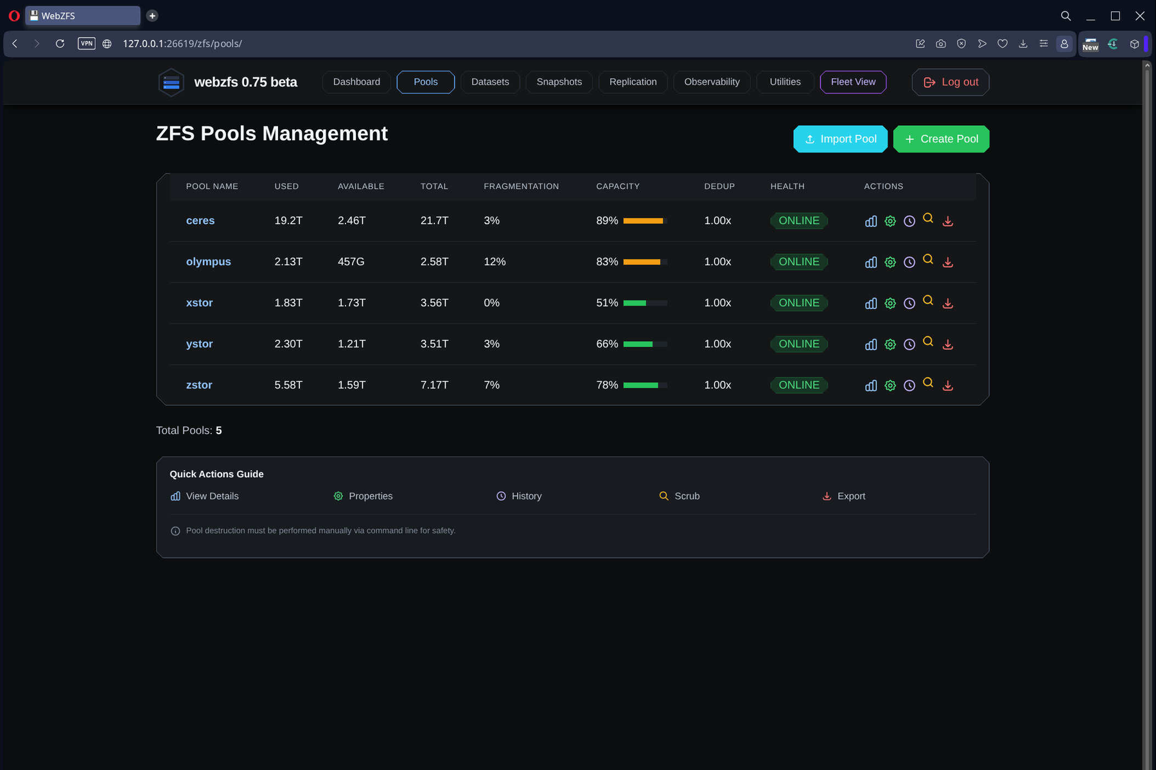Click the ONLINE badge for olympus
This screenshot has height=770, width=1156.
click(799, 261)
